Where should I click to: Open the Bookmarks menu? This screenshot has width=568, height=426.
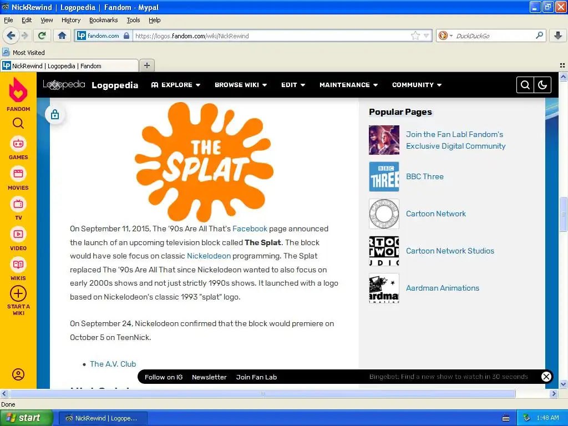[104, 20]
